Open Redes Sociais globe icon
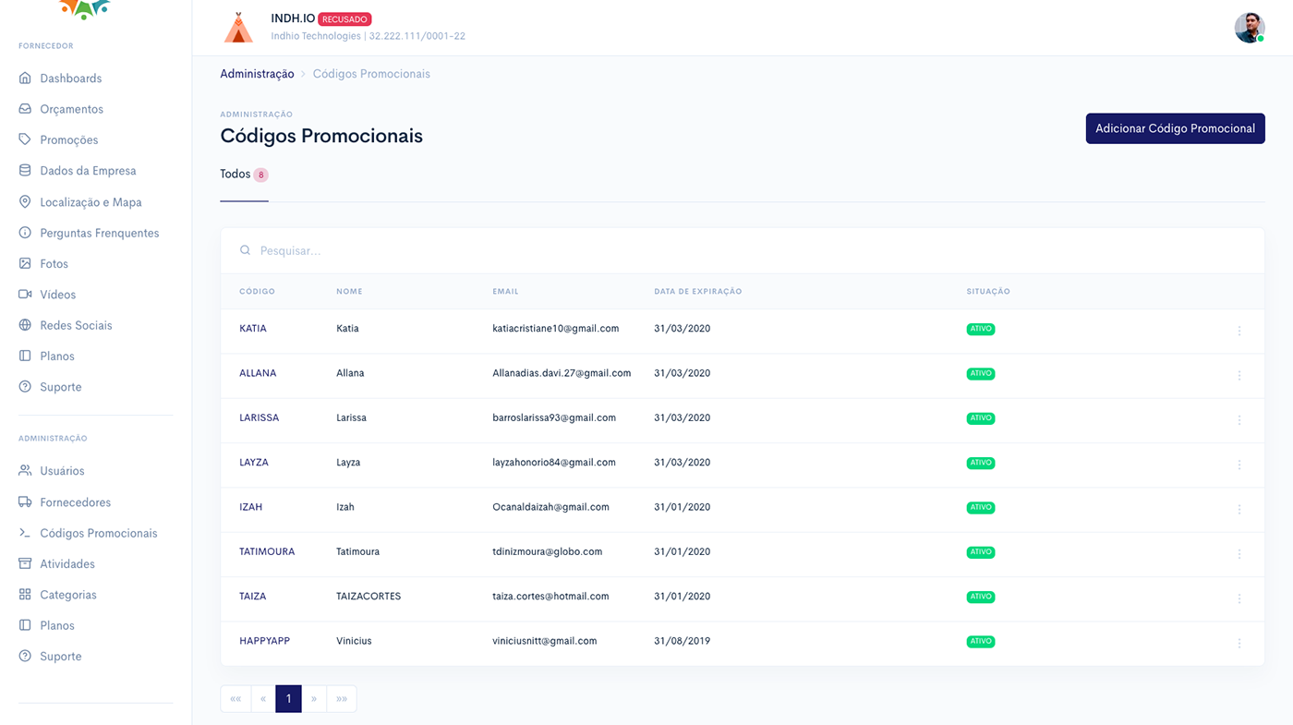This screenshot has height=725, width=1293. pyautogui.click(x=25, y=325)
